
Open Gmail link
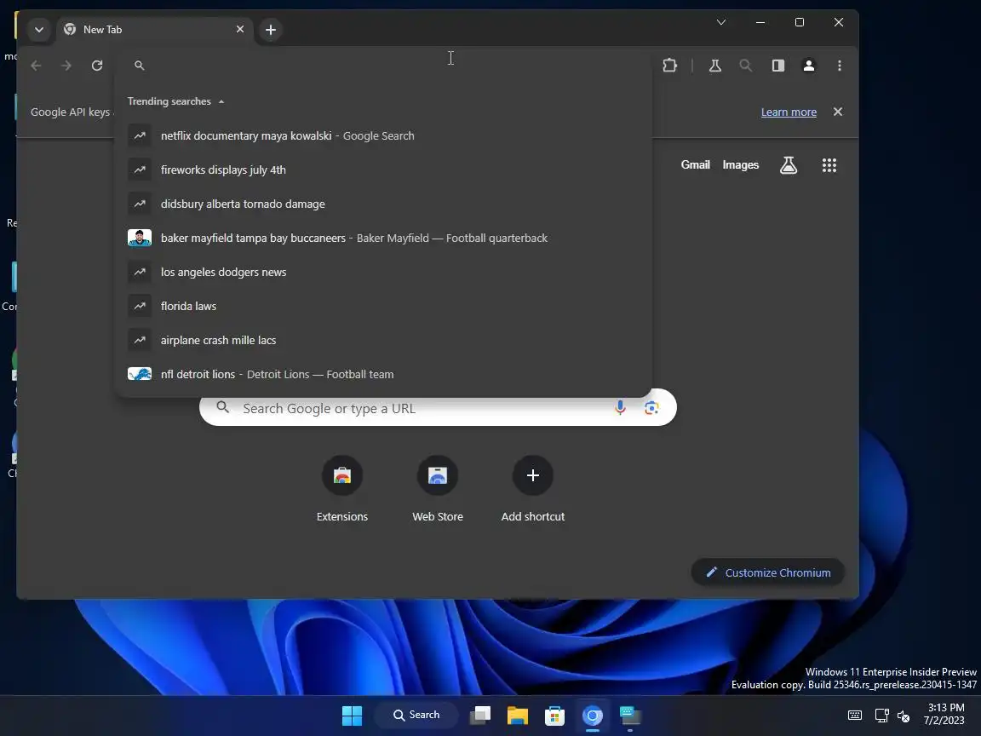click(695, 164)
